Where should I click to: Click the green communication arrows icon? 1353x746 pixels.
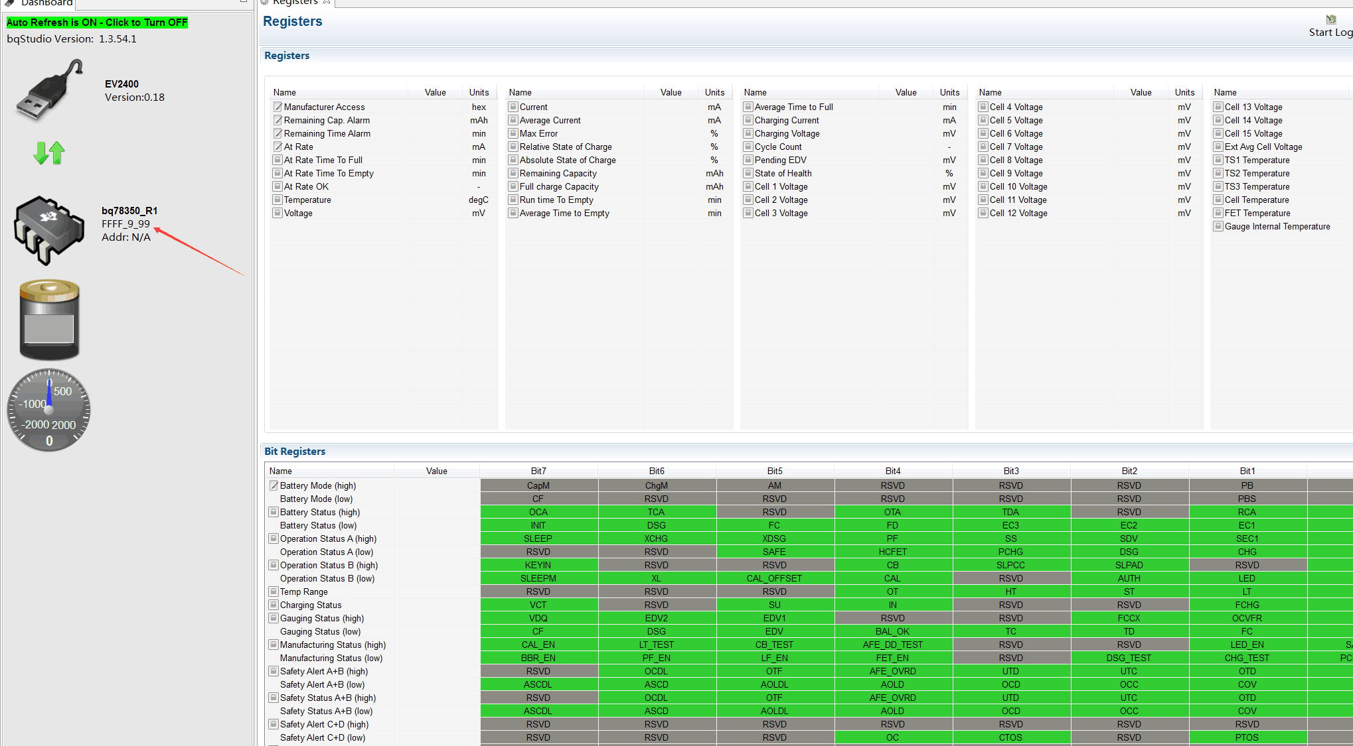49,153
